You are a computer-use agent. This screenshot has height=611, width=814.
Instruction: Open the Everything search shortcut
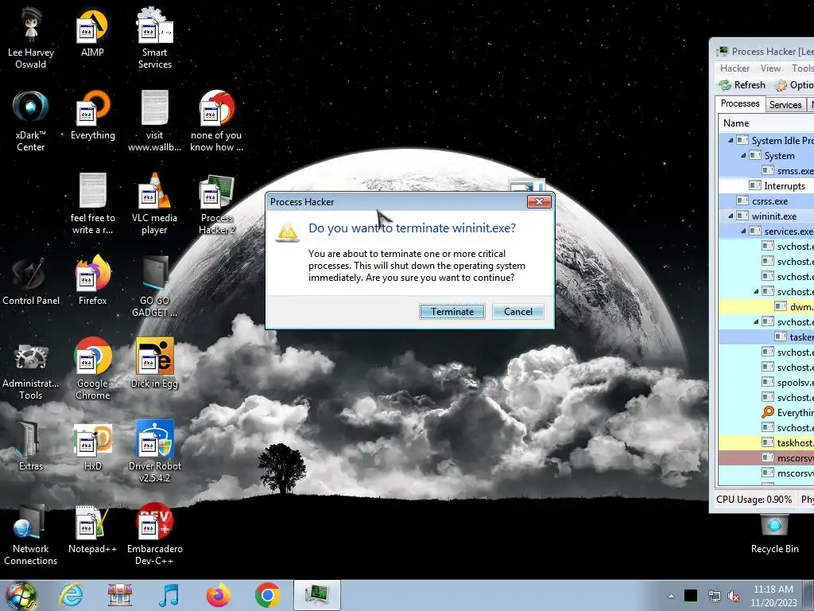[x=92, y=115]
